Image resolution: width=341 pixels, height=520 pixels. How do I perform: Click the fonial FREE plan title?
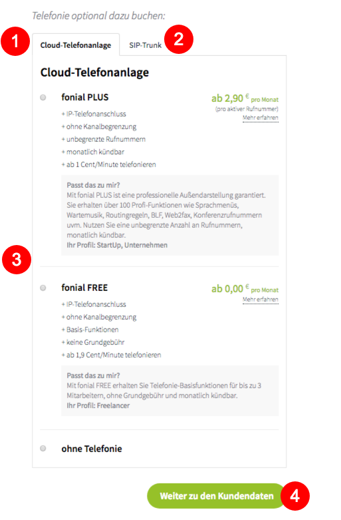click(84, 288)
